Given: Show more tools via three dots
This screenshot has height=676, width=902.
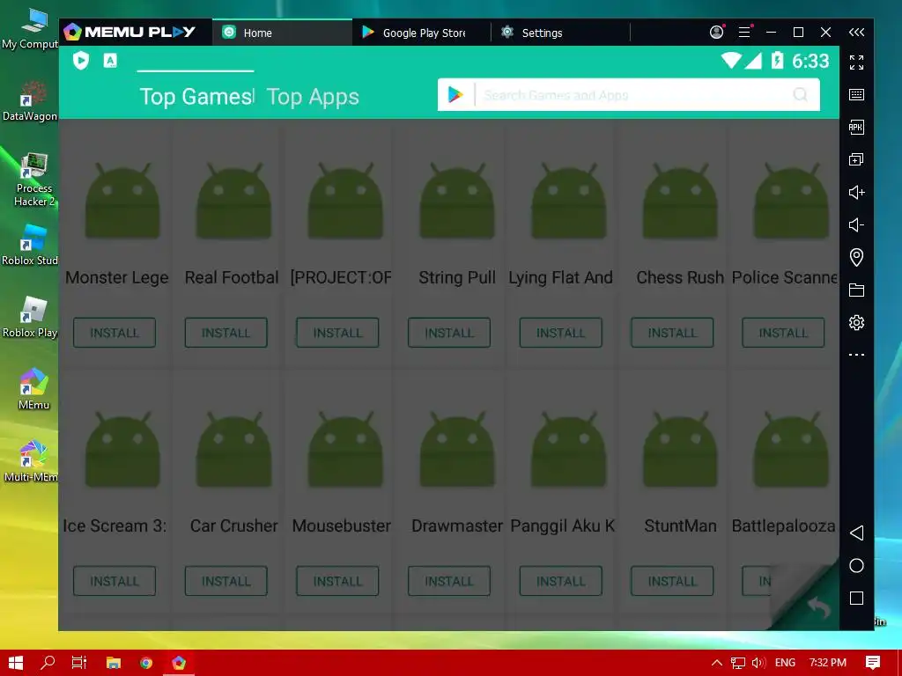Looking at the screenshot, I should pos(856,355).
